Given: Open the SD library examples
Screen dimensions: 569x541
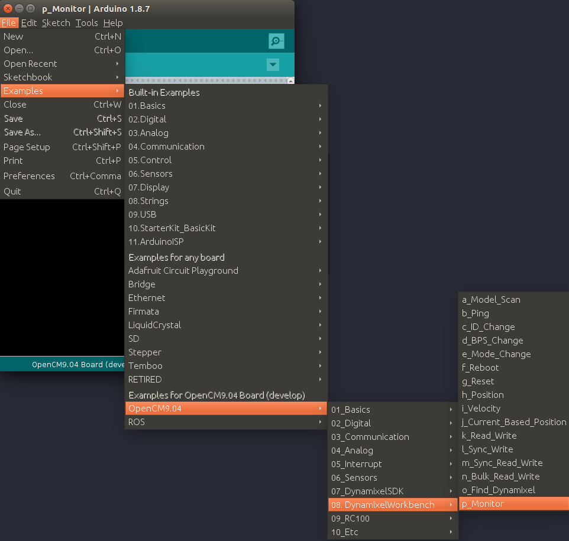Looking at the screenshot, I should tap(226, 339).
